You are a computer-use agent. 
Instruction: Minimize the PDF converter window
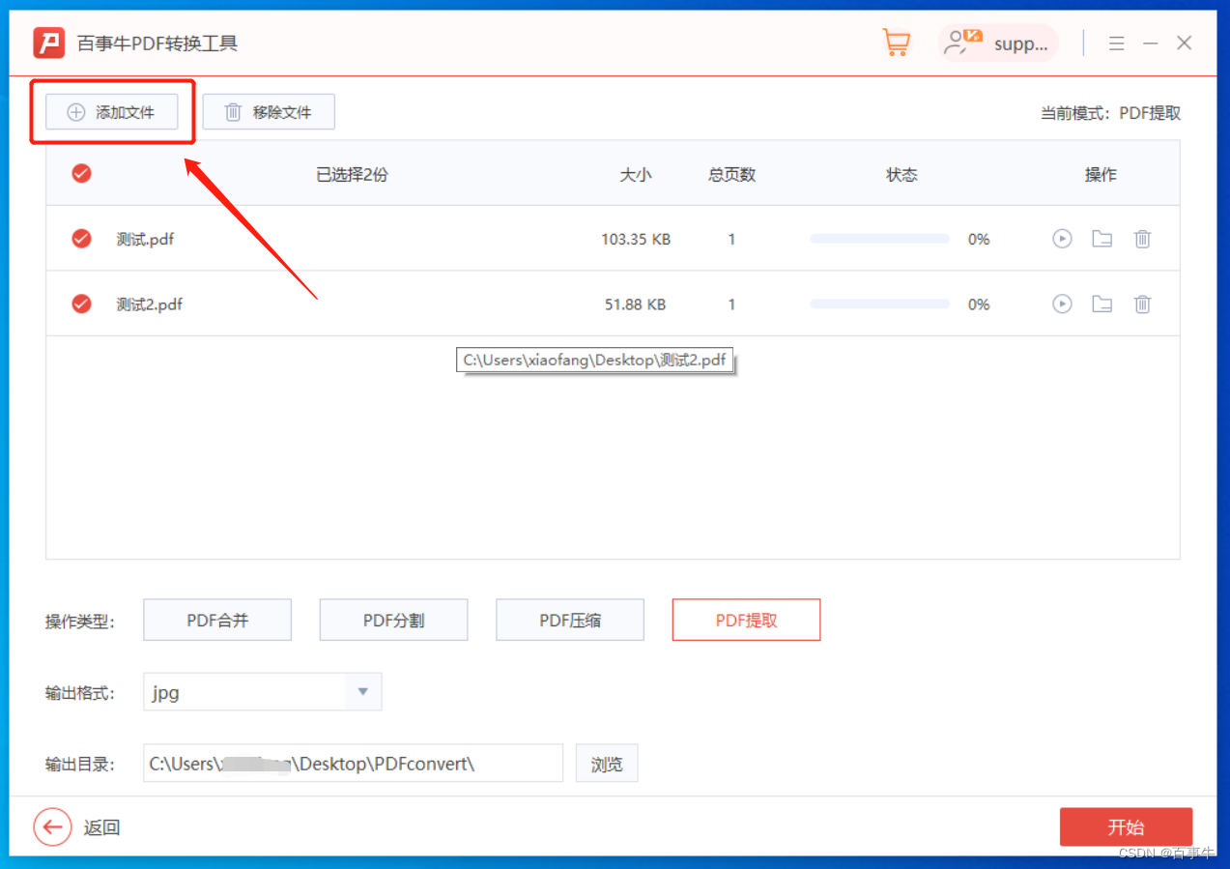point(1150,43)
